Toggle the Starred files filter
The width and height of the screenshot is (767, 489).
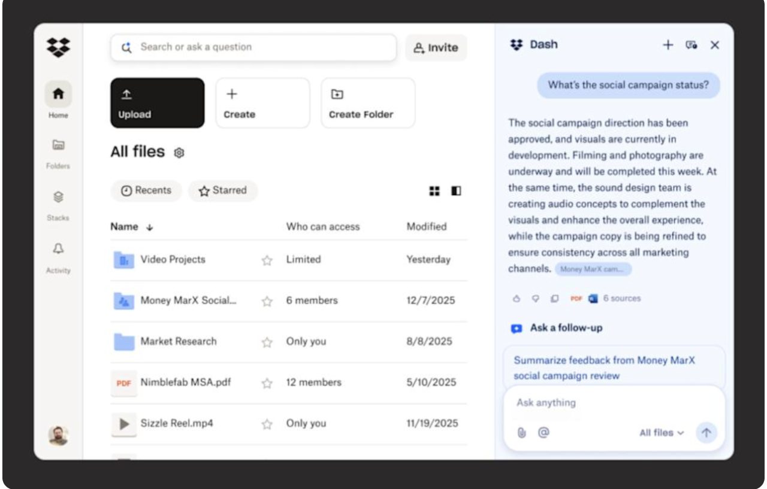[223, 190]
